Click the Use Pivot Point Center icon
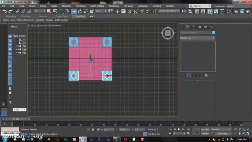Viewport: 252px width, 142px height. 111,11
